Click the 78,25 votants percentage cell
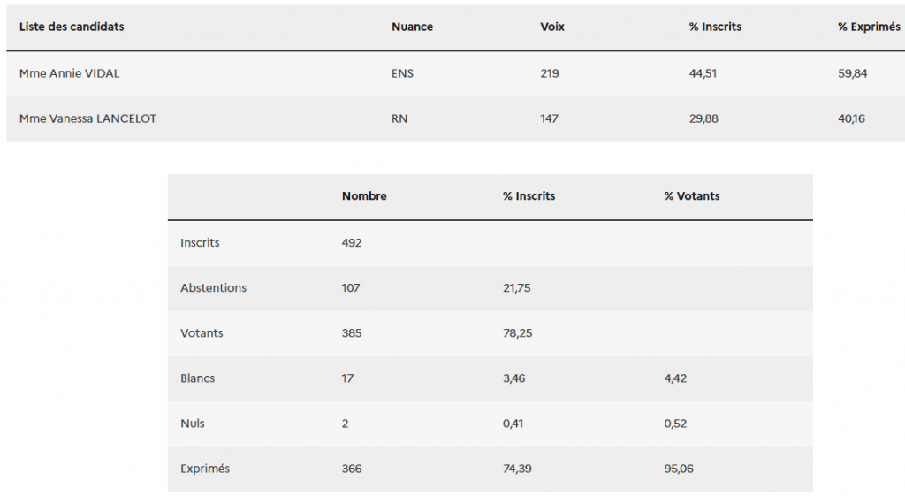 [517, 333]
